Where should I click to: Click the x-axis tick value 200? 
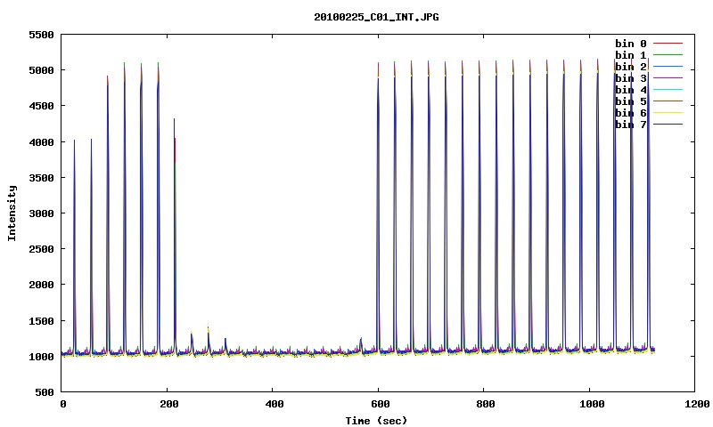[x=168, y=404]
